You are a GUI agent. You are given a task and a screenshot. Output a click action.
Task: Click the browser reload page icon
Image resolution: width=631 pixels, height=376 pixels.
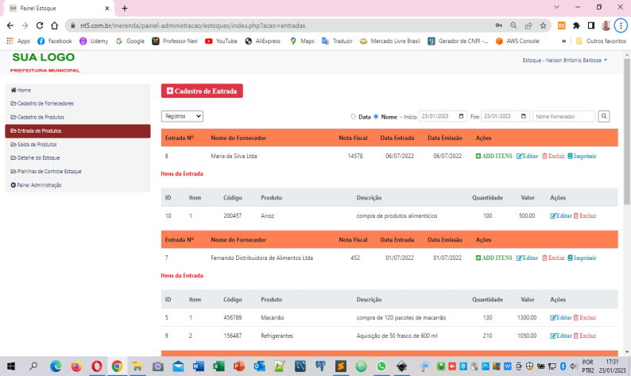point(40,25)
